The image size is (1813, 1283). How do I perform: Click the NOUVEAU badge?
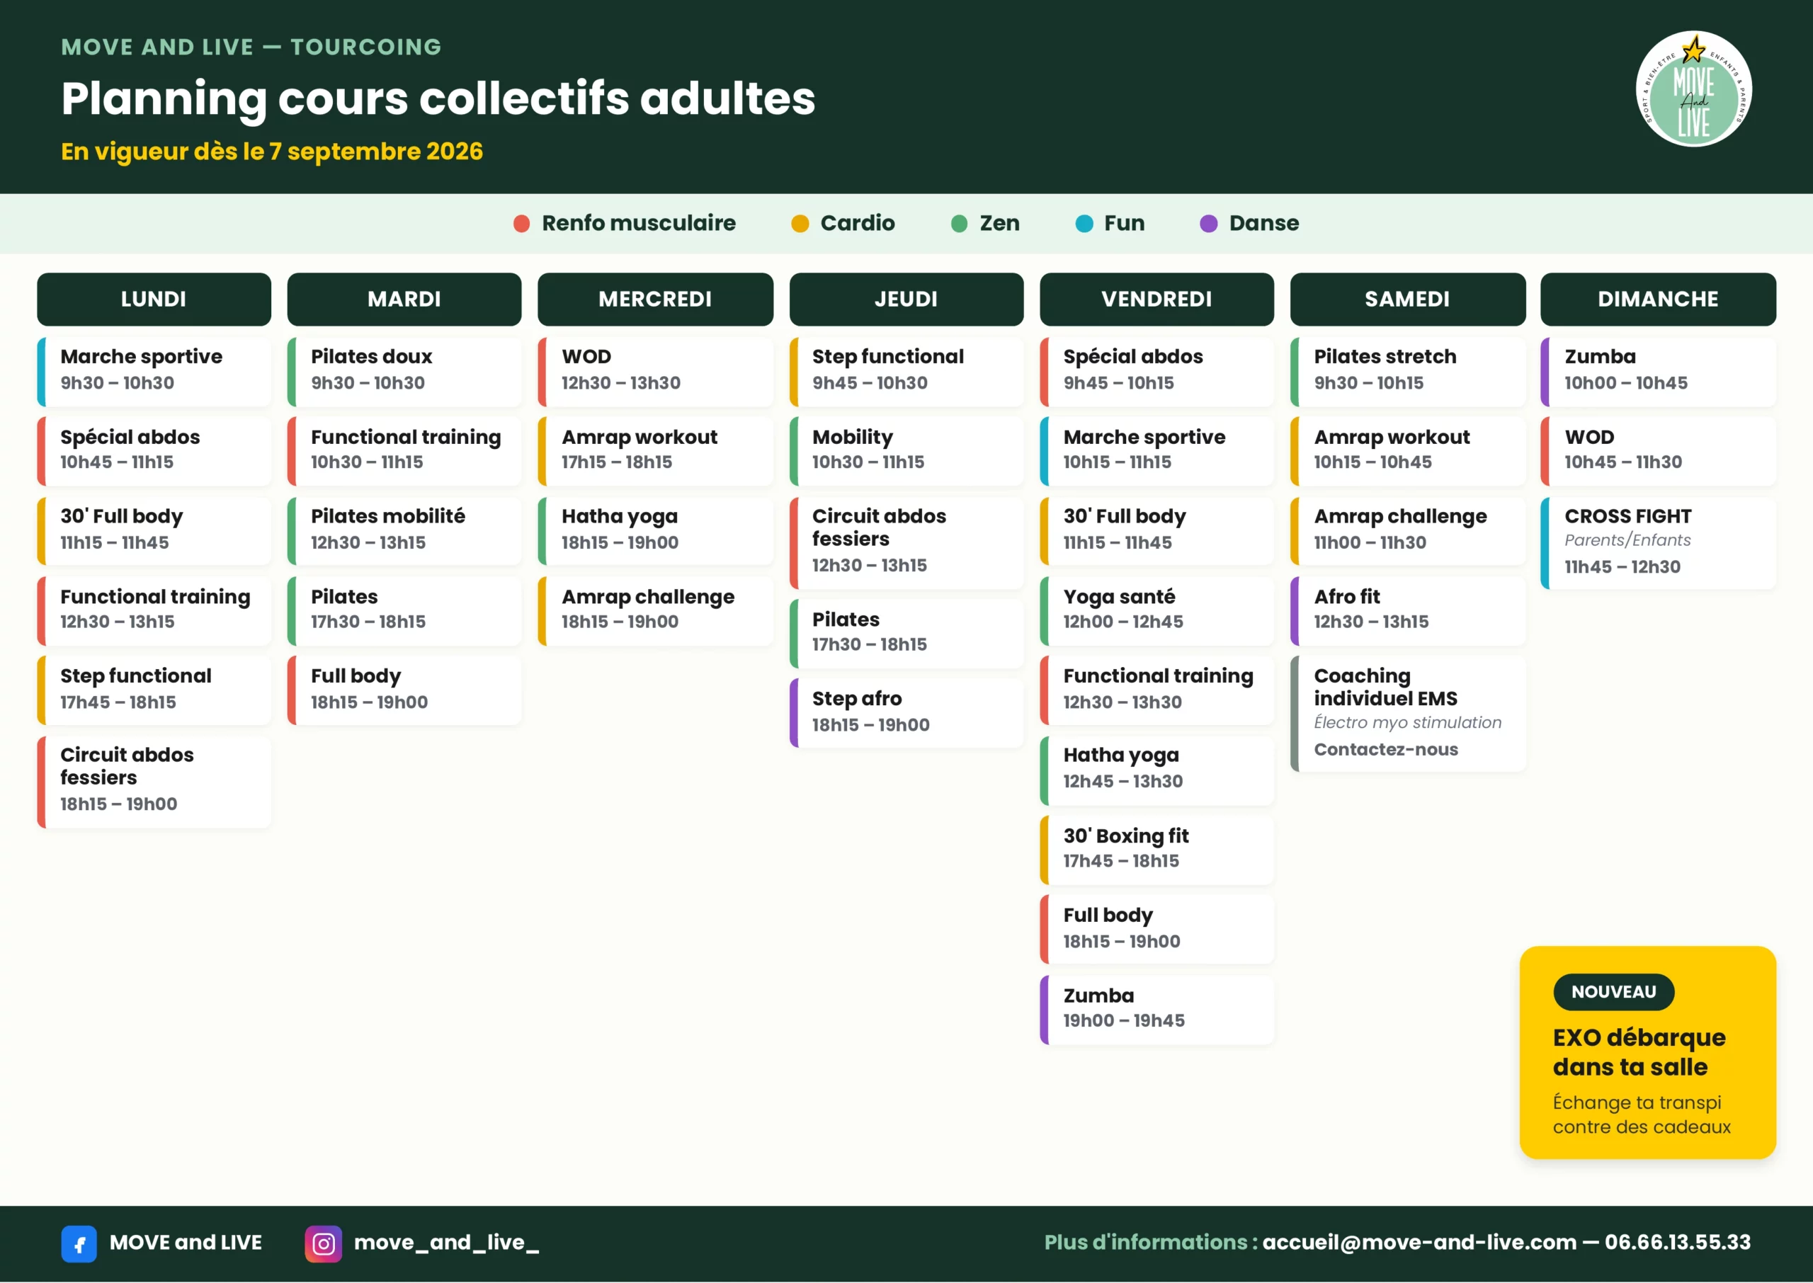point(1613,991)
